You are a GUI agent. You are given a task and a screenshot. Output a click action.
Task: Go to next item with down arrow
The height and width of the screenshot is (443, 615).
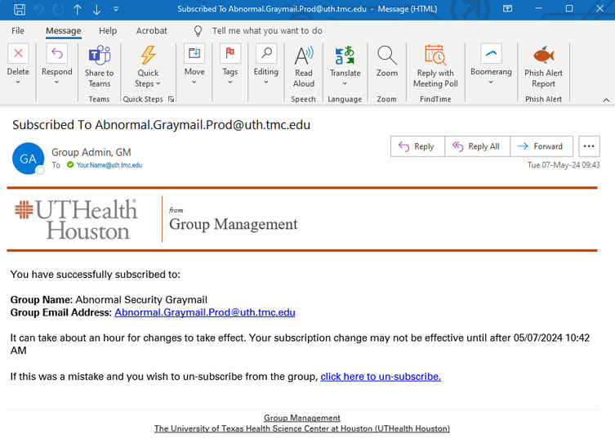click(96, 10)
